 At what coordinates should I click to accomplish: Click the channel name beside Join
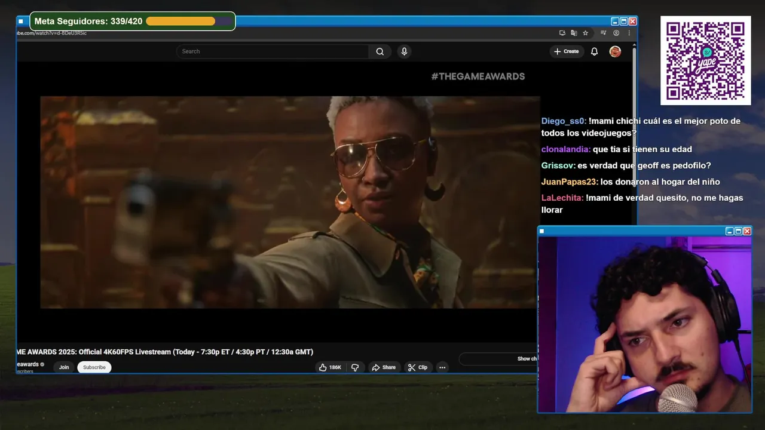pyautogui.click(x=28, y=364)
